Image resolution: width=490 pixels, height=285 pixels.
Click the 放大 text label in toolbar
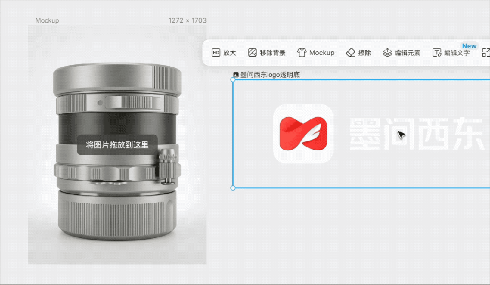point(230,53)
